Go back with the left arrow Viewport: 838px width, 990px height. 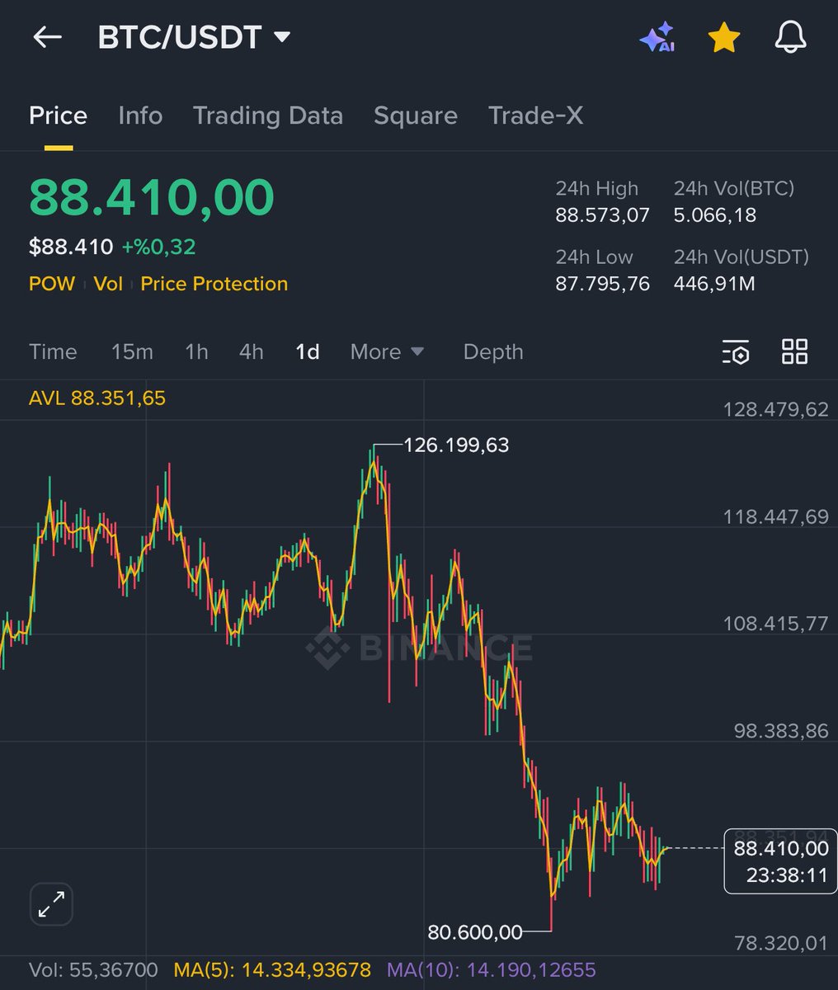point(47,38)
